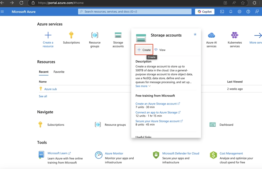Open Cost Management link
The height and width of the screenshot is (169, 262).
point(231,153)
